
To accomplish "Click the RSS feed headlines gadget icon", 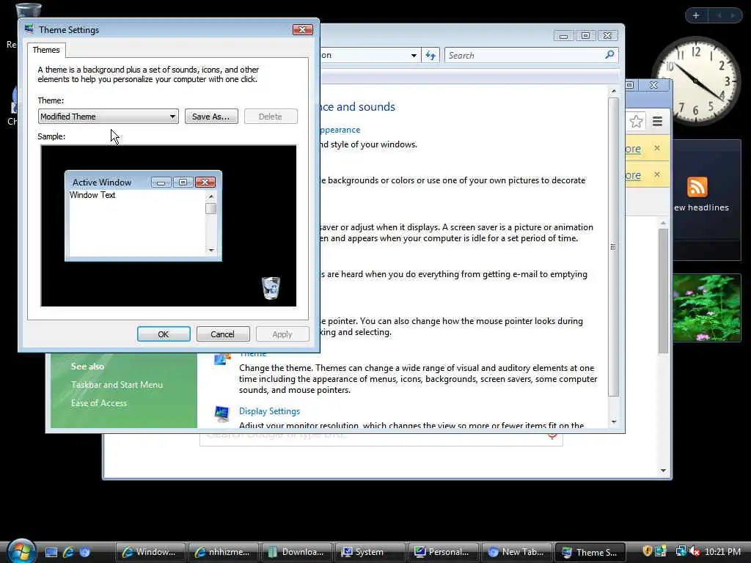I will click(x=697, y=187).
